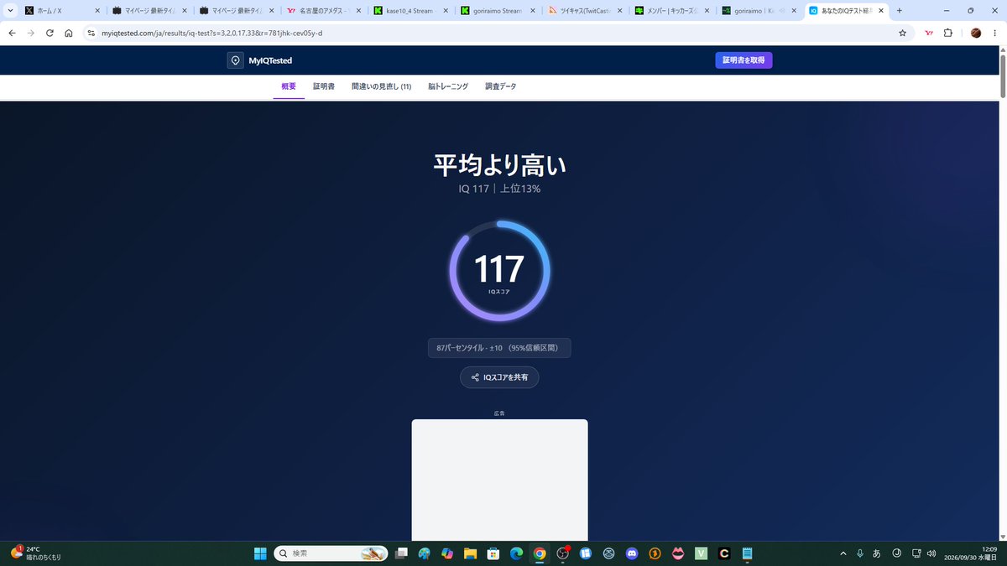This screenshot has width=1007, height=566.
Task: Click the red Y! extension icon
Action: (x=929, y=33)
